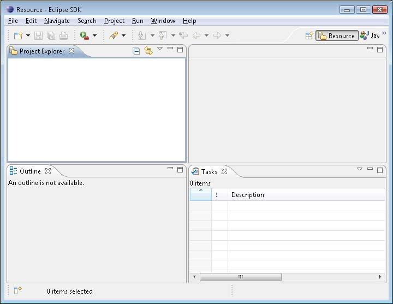Open the Run menu
This screenshot has height=304, width=393.
coord(138,21)
